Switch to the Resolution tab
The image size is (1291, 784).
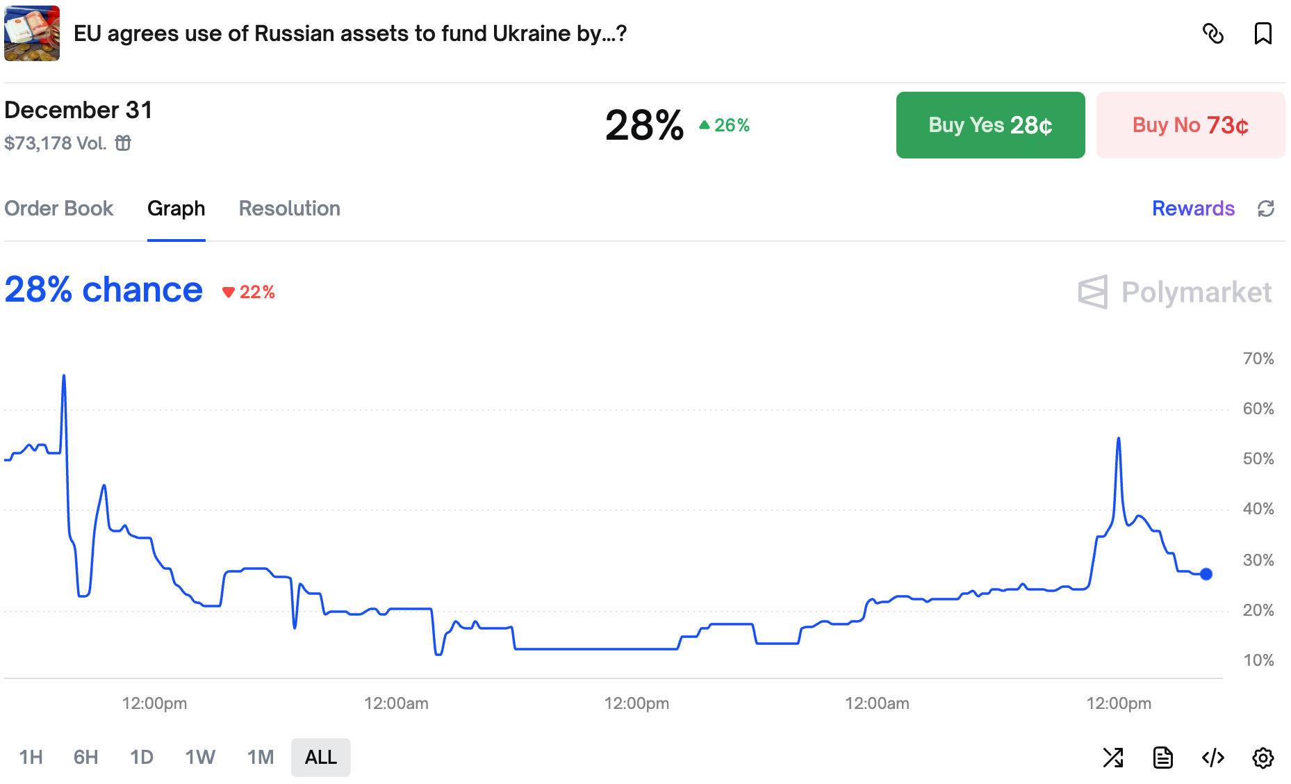(x=290, y=209)
